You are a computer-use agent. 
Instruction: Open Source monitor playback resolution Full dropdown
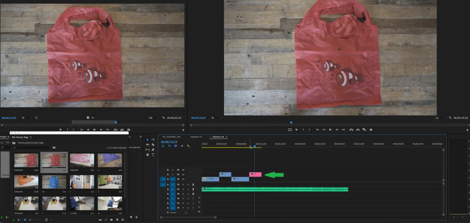154,118
